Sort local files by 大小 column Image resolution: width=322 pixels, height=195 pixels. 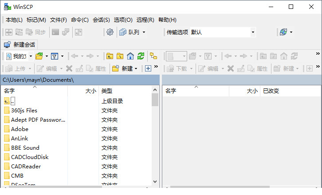coord(83,91)
